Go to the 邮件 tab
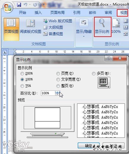The width and height of the screenshot is (129, 154). click(x=93, y=13)
